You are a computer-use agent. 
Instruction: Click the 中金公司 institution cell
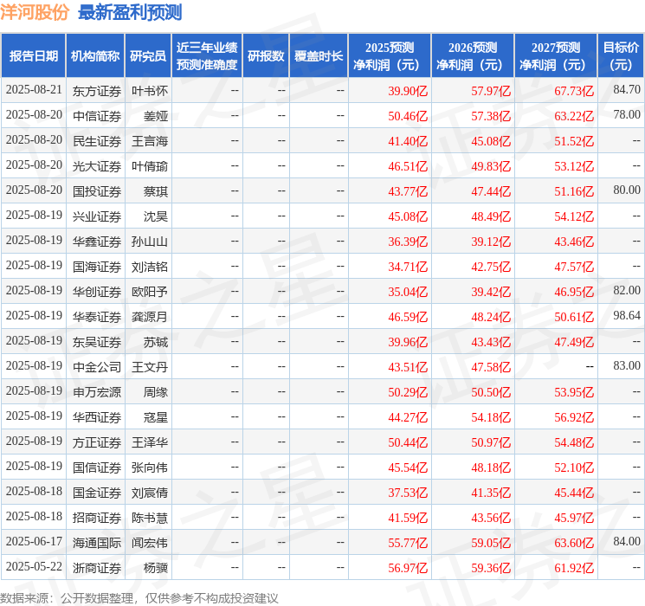(97, 367)
